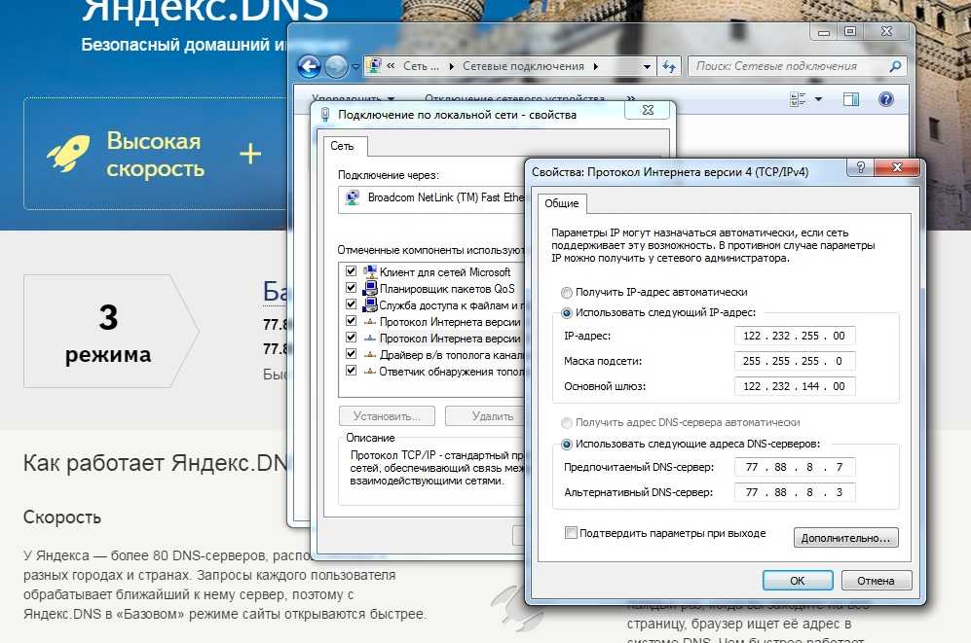Close the local connection properties dialog
Screen dimensions: 971x643
(x=648, y=110)
